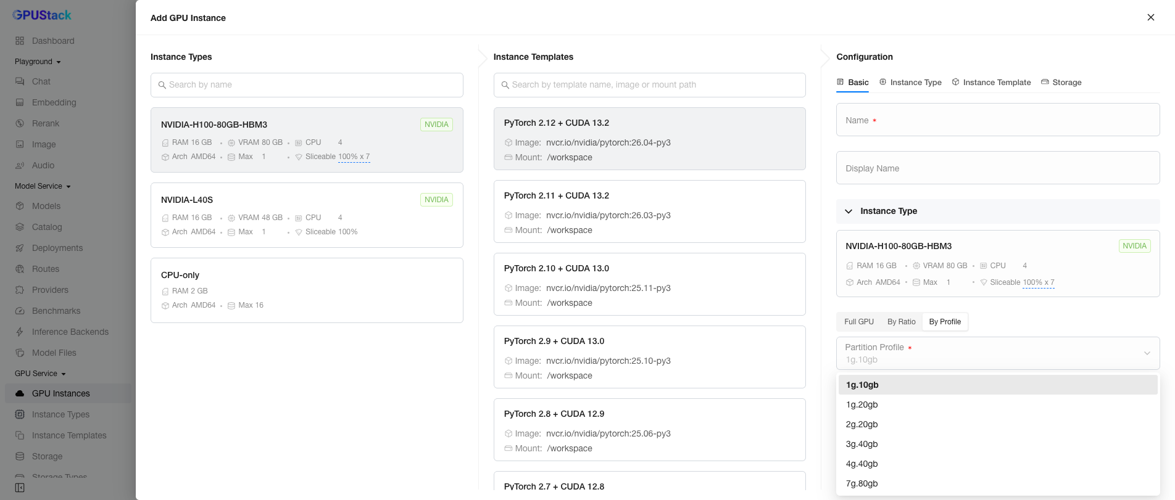
Task: Click the Benchmarks gauge icon
Action: pos(20,311)
